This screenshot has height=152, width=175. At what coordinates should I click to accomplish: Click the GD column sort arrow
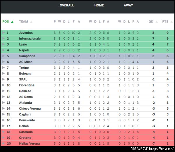pos(156,22)
